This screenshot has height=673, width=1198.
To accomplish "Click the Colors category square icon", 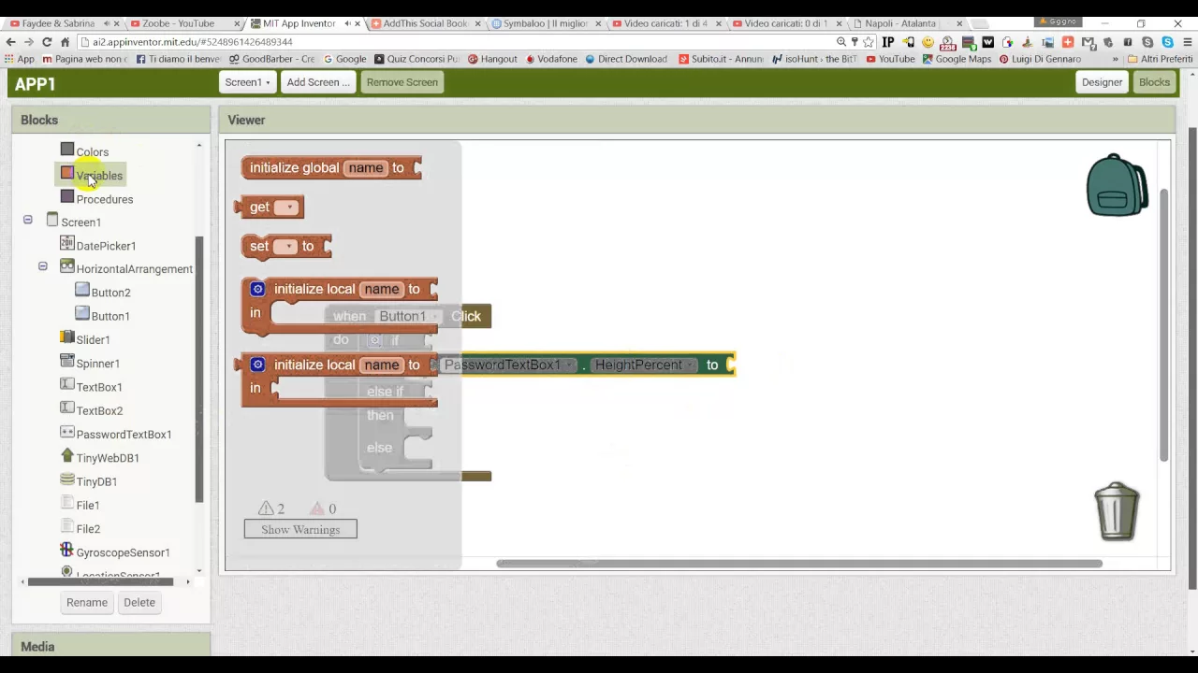I will pyautogui.click(x=67, y=150).
